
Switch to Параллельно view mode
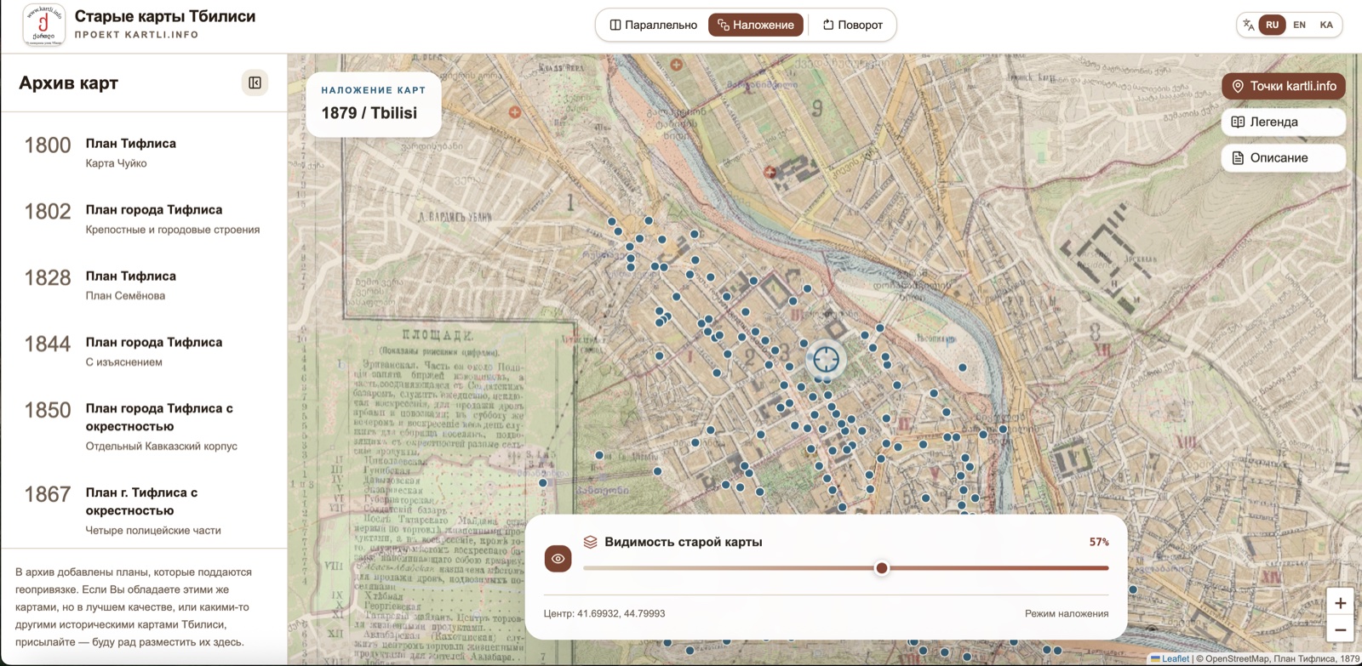[x=653, y=25]
